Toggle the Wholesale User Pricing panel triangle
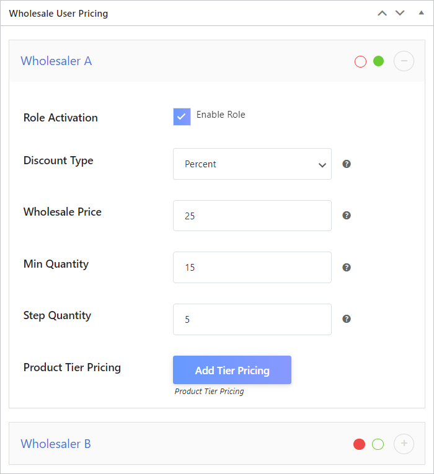Screen dimensions: 434x474 [x=422, y=12]
